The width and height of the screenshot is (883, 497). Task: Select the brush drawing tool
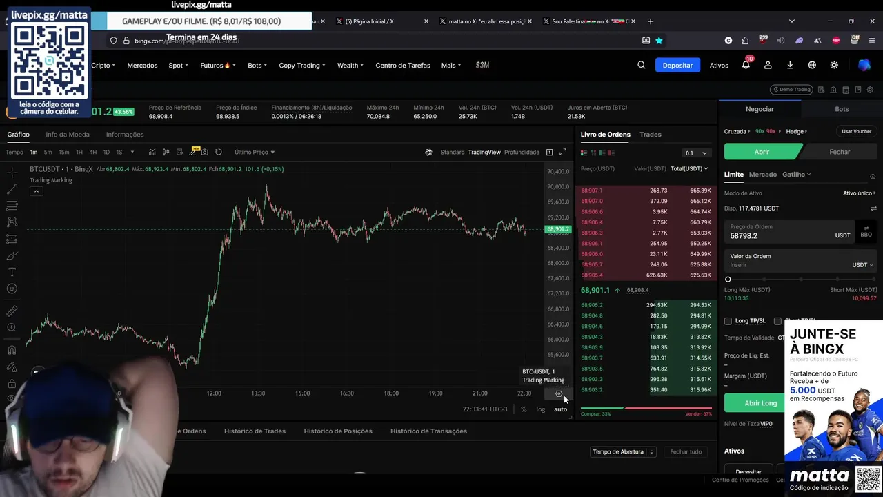(x=12, y=255)
